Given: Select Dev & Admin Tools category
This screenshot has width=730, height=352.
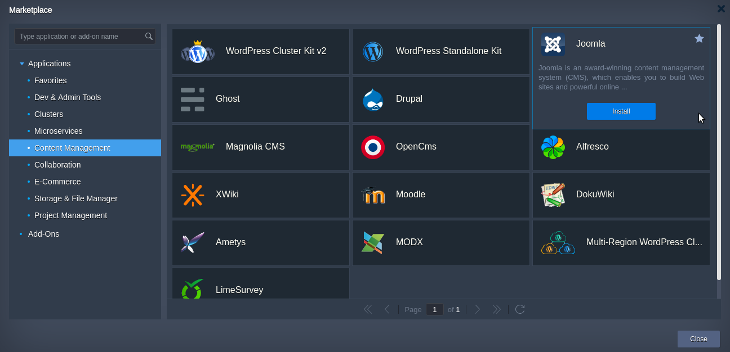Looking at the screenshot, I should [x=68, y=97].
